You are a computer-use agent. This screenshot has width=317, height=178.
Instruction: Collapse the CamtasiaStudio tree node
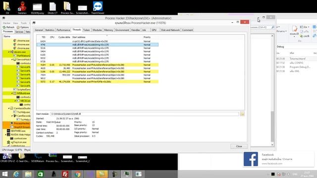(x=9, y=108)
